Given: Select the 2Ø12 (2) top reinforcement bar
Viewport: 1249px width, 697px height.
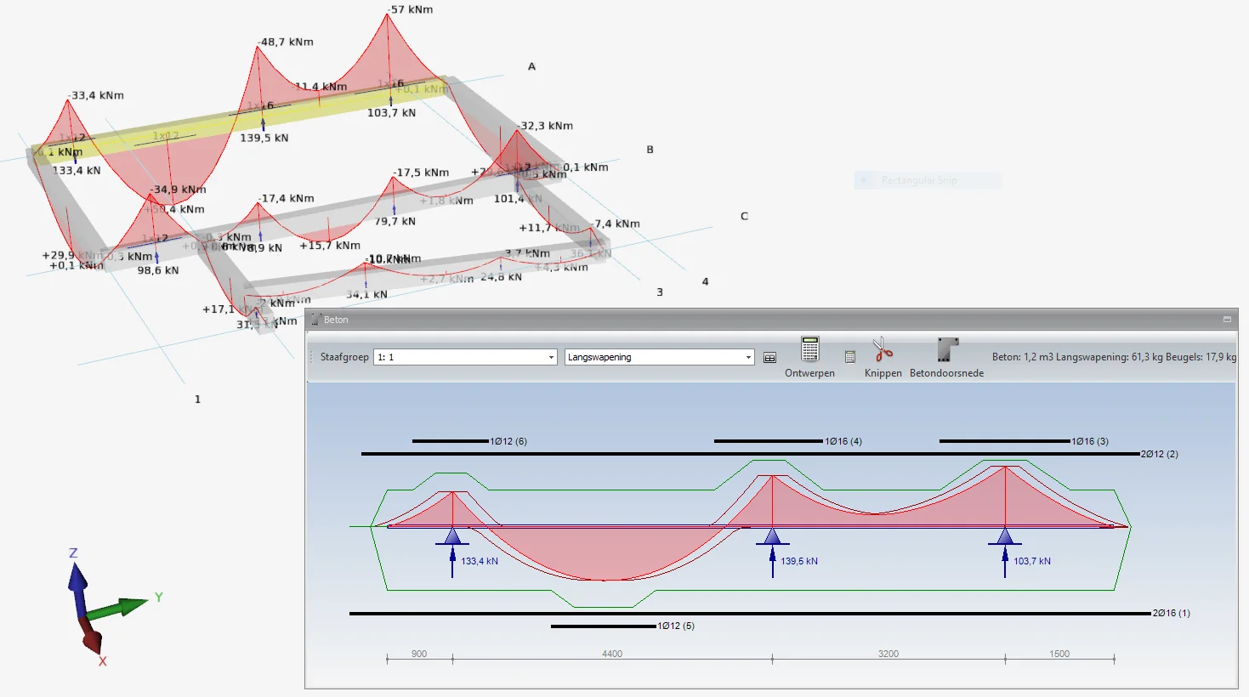Looking at the screenshot, I should (x=750, y=454).
